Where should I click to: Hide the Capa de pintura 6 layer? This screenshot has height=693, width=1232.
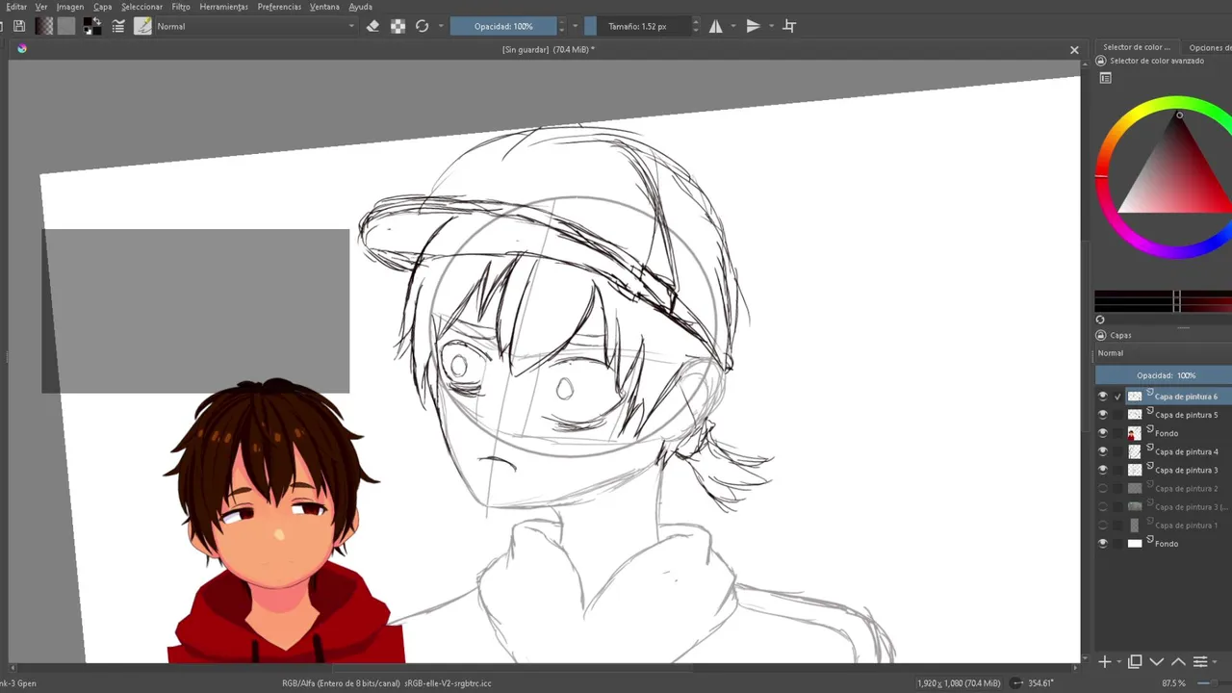pos(1103,397)
